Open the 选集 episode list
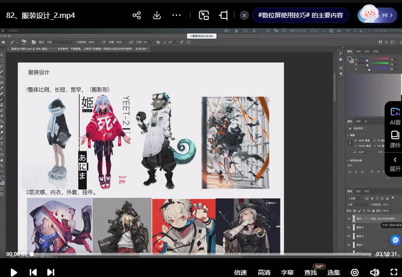Screen dimensions: 402x277 pyautogui.click(x=334, y=273)
